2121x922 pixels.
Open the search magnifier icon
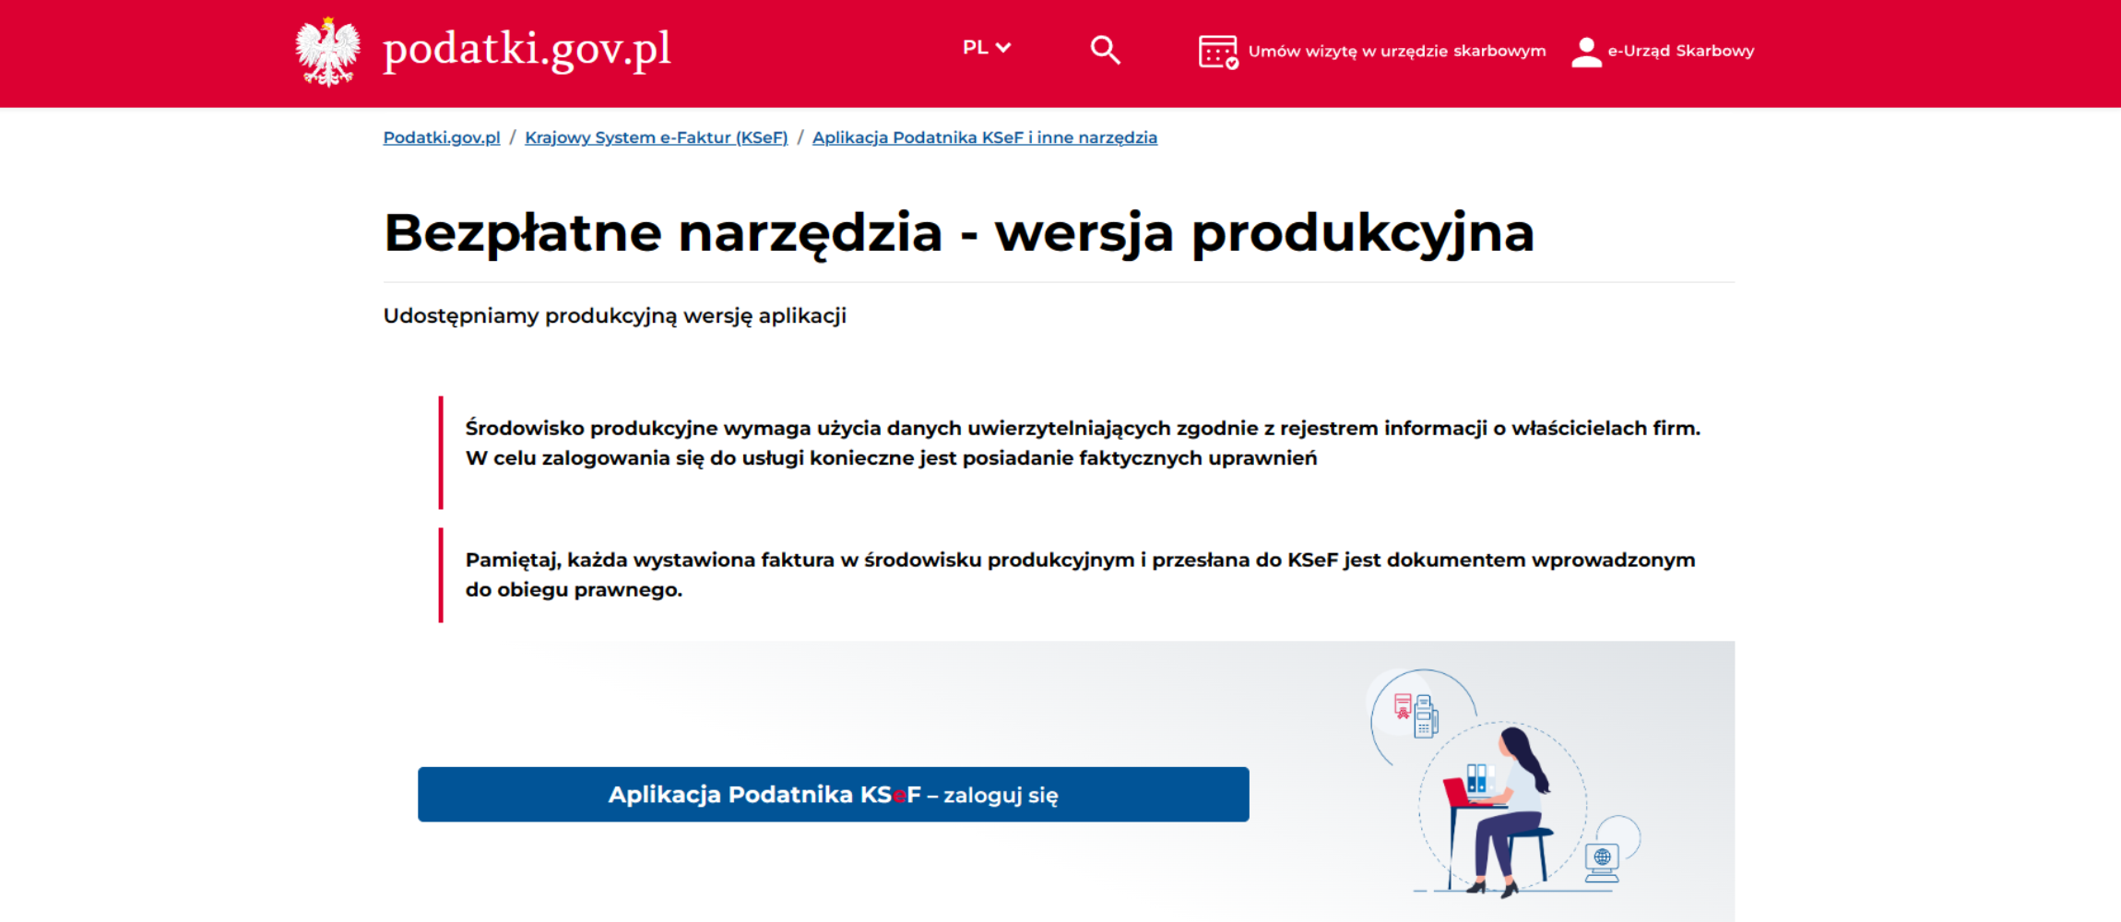(1105, 50)
